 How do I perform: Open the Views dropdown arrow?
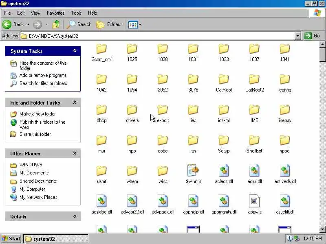click(x=140, y=25)
